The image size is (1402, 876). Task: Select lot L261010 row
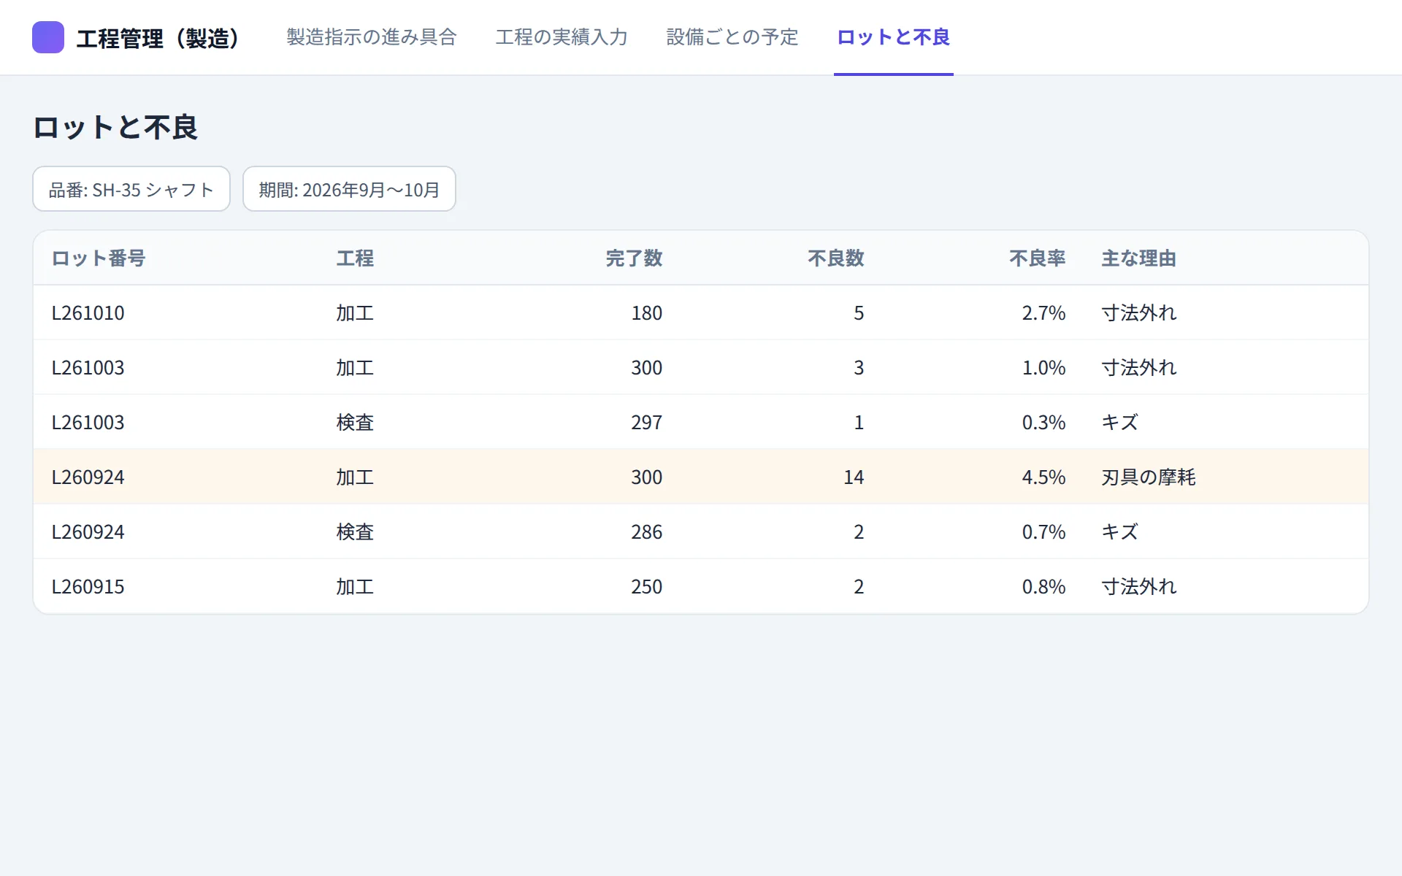[x=701, y=312]
